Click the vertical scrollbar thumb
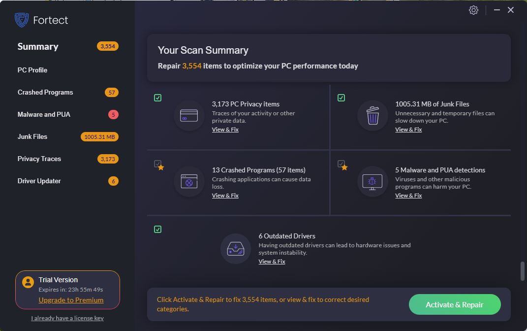The image size is (527, 331). 522,271
